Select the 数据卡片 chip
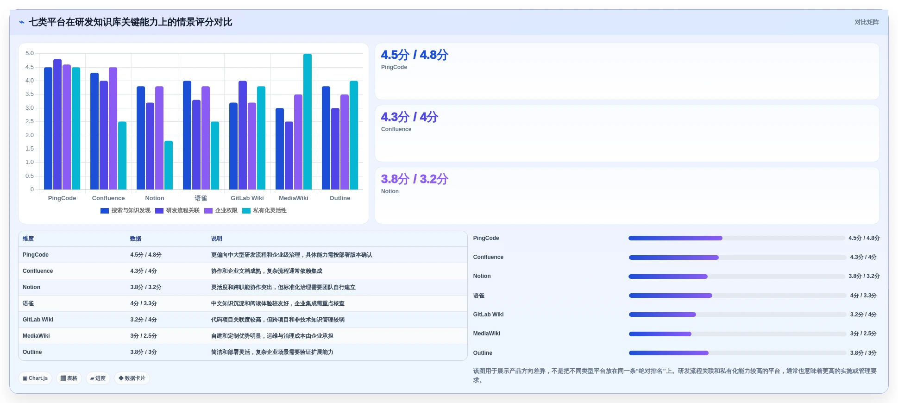The image size is (898, 403). (132, 378)
